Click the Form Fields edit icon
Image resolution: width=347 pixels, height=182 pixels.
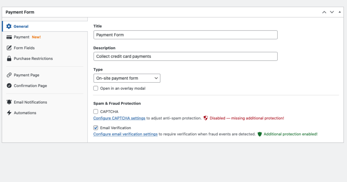tap(9, 48)
